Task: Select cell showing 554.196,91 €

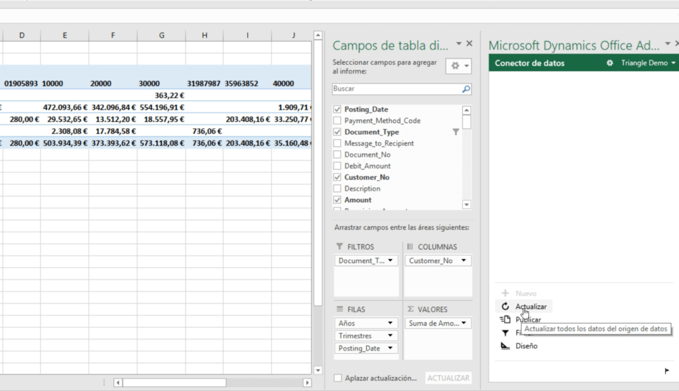Action: (x=161, y=107)
